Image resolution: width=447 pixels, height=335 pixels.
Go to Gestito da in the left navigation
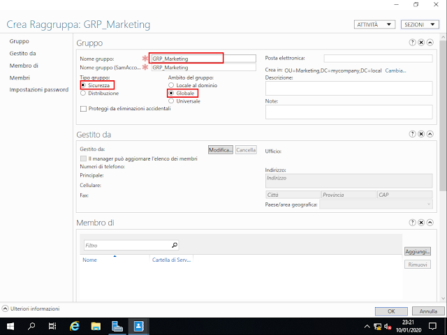coord(22,53)
